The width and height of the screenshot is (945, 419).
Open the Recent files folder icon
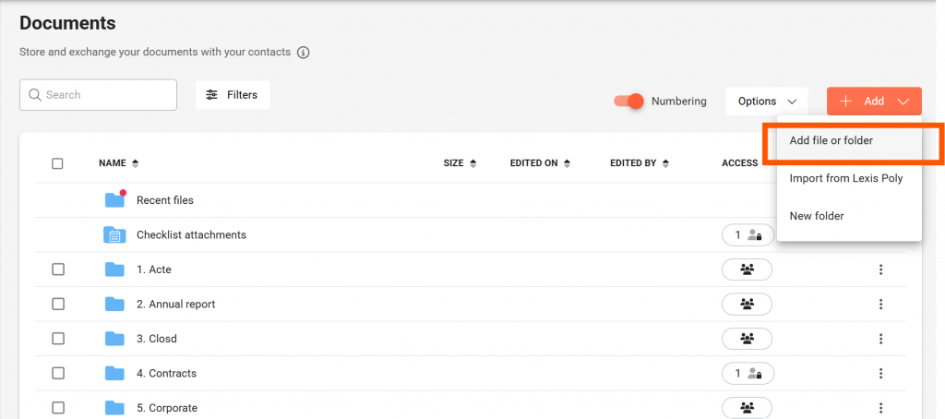(x=114, y=199)
